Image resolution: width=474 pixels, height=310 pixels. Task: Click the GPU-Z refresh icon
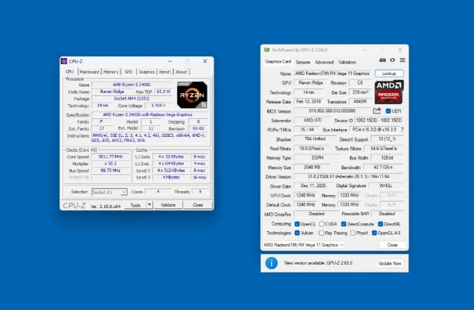tap(393, 60)
